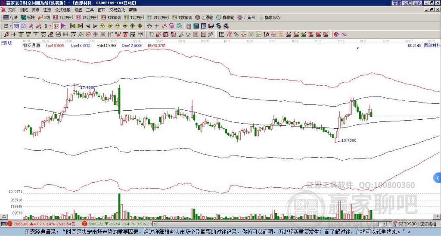Jump to first bar arrow icon

tap(72, 26)
